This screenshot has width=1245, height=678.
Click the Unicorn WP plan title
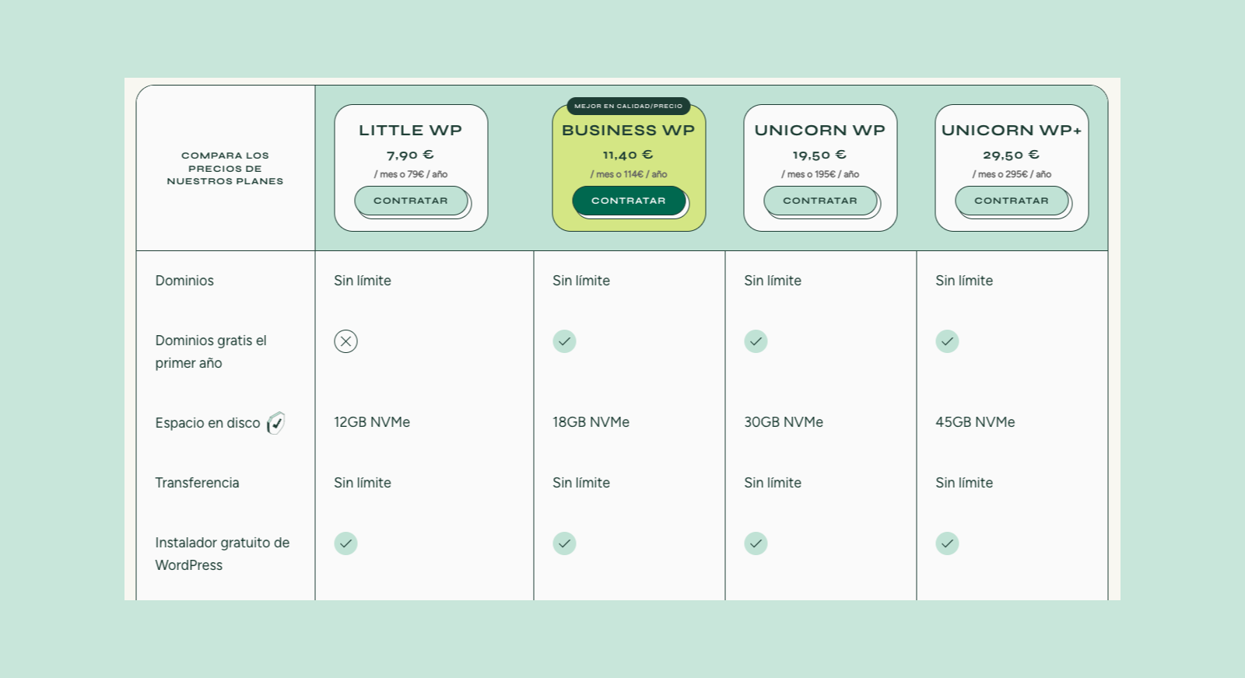point(820,131)
